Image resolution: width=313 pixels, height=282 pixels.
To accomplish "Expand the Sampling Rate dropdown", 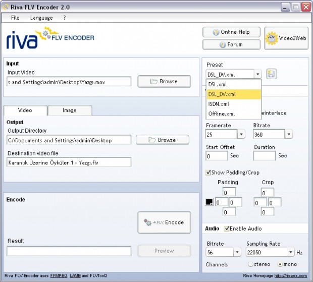I will coord(291,252).
